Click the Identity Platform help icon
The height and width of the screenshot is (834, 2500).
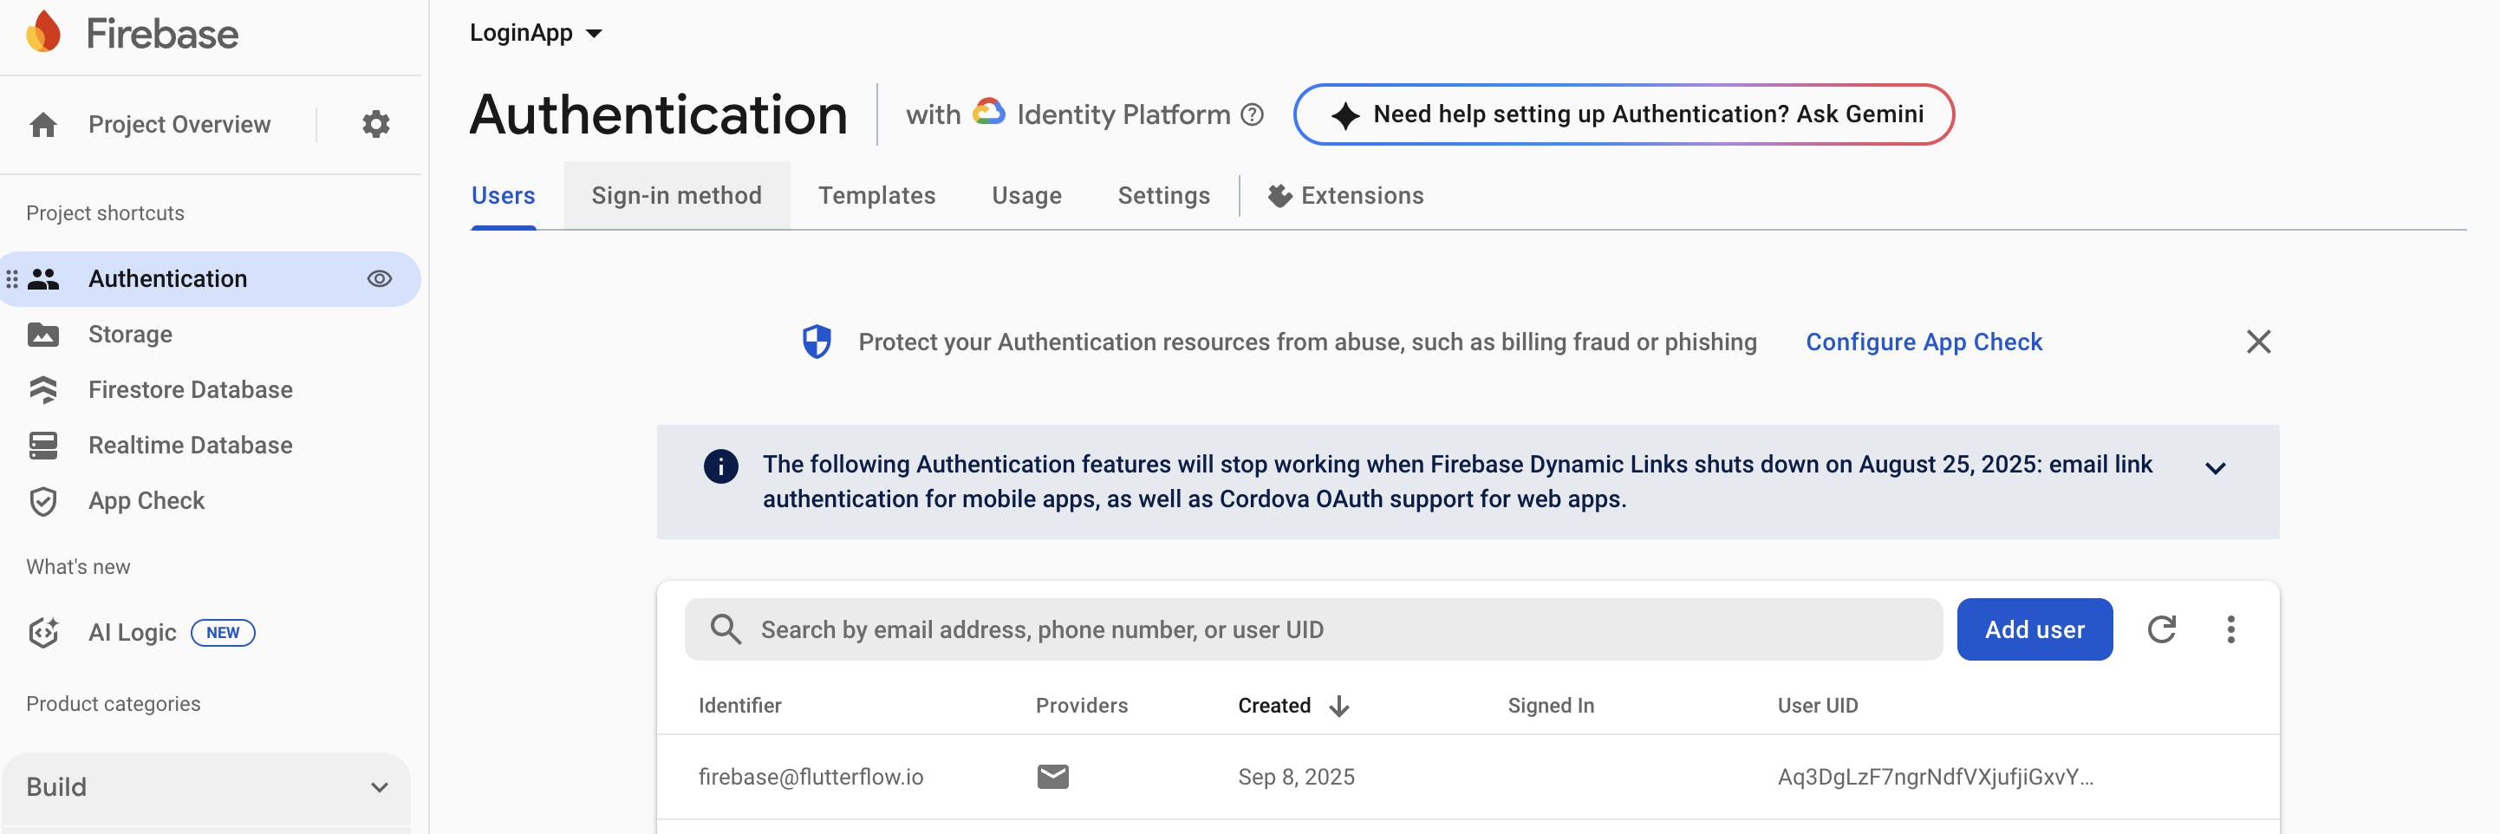click(1253, 114)
